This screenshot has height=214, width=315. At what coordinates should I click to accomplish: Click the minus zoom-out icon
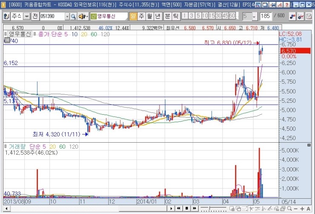point(295,209)
